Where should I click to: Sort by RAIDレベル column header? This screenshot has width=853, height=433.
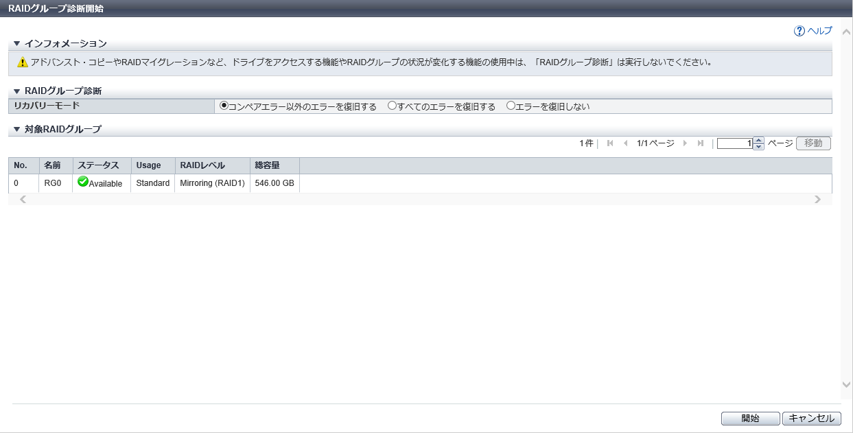click(202, 165)
